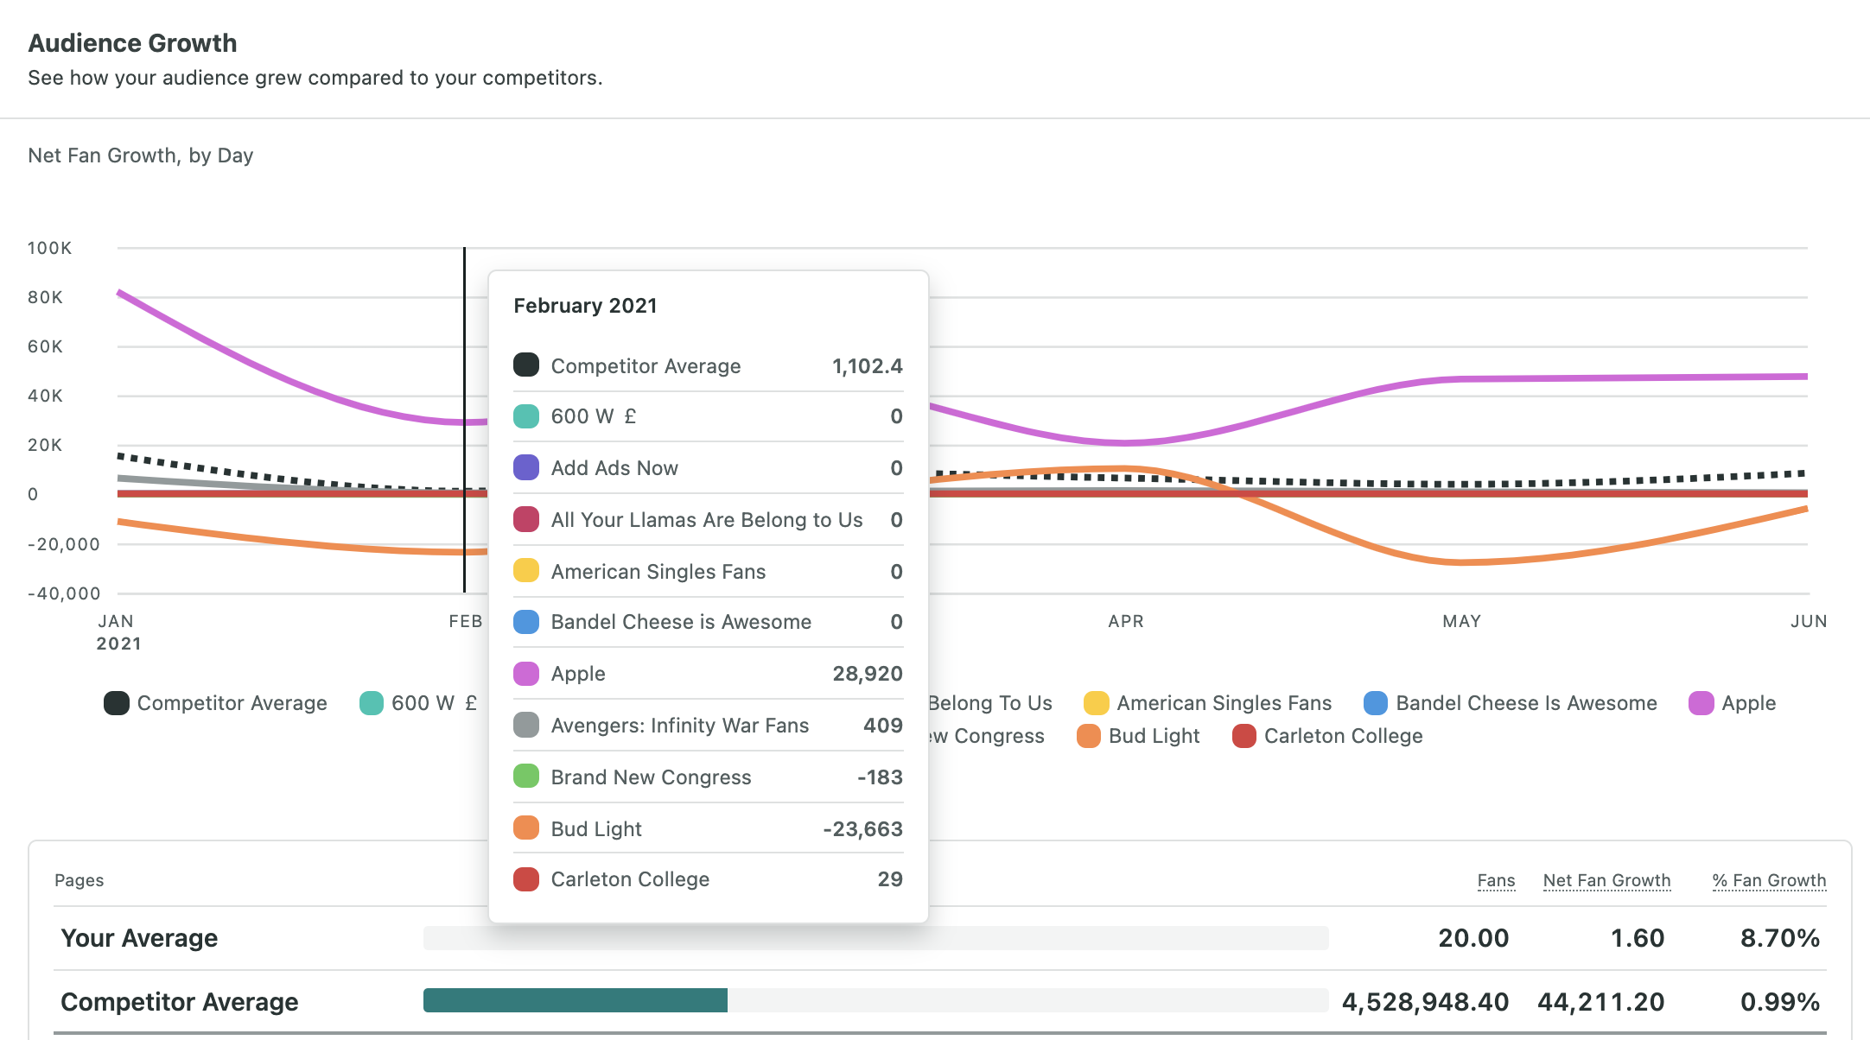Click the February vertical marker line
1870x1040 pixels.
tap(464, 420)
